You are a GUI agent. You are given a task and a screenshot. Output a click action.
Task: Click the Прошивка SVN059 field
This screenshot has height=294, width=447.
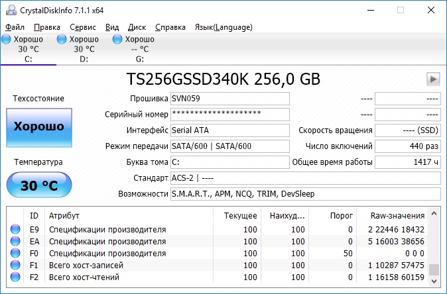pos(229,99)
